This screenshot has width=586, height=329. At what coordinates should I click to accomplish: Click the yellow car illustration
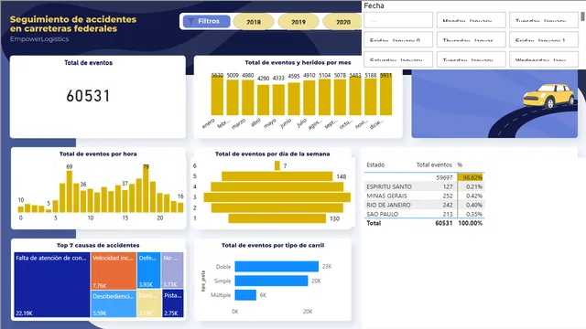[548, 96]
